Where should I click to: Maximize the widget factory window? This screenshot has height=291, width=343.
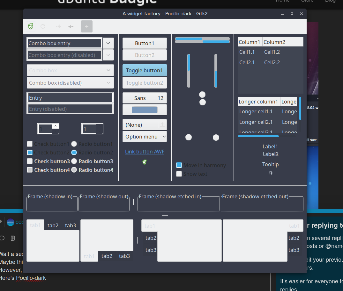point(292,14)
